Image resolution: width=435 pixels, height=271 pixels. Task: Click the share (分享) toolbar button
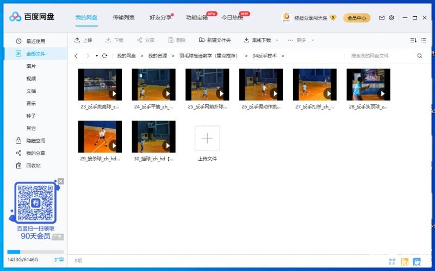tap(146, 40)
